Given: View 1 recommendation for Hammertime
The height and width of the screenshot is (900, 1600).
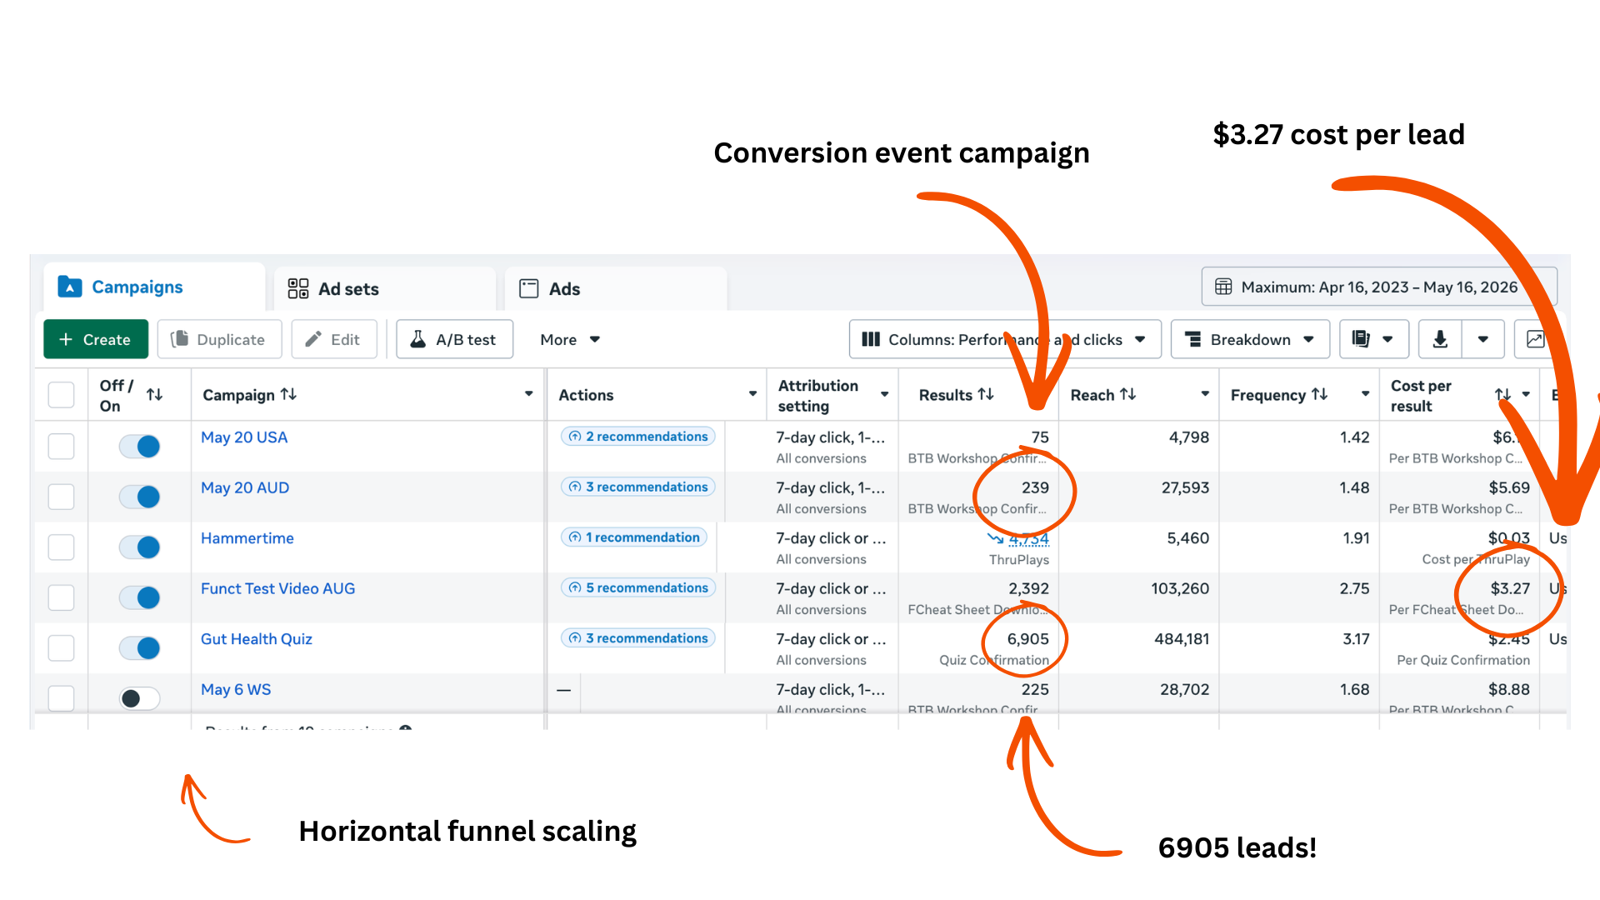Looking at the screenshot, I should click(634, 537).
